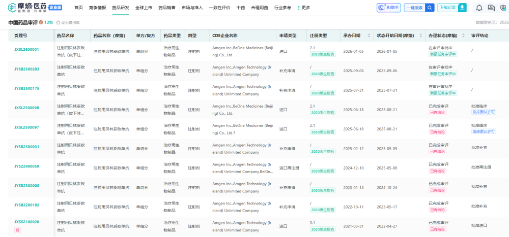The image size is (509, 237).
Task: Sort by 状态开始日期(摩熵) column
Action: [420, 36]
